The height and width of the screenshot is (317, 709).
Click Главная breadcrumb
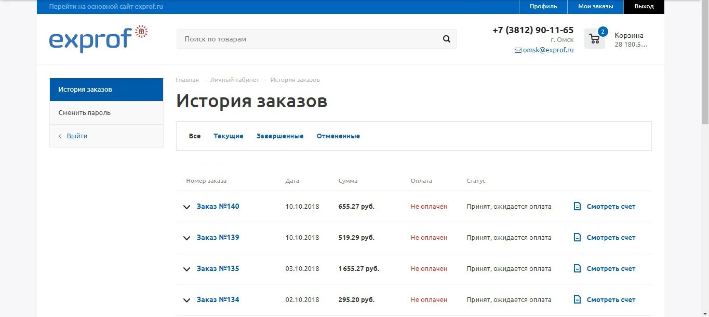[x=187, y=80]
